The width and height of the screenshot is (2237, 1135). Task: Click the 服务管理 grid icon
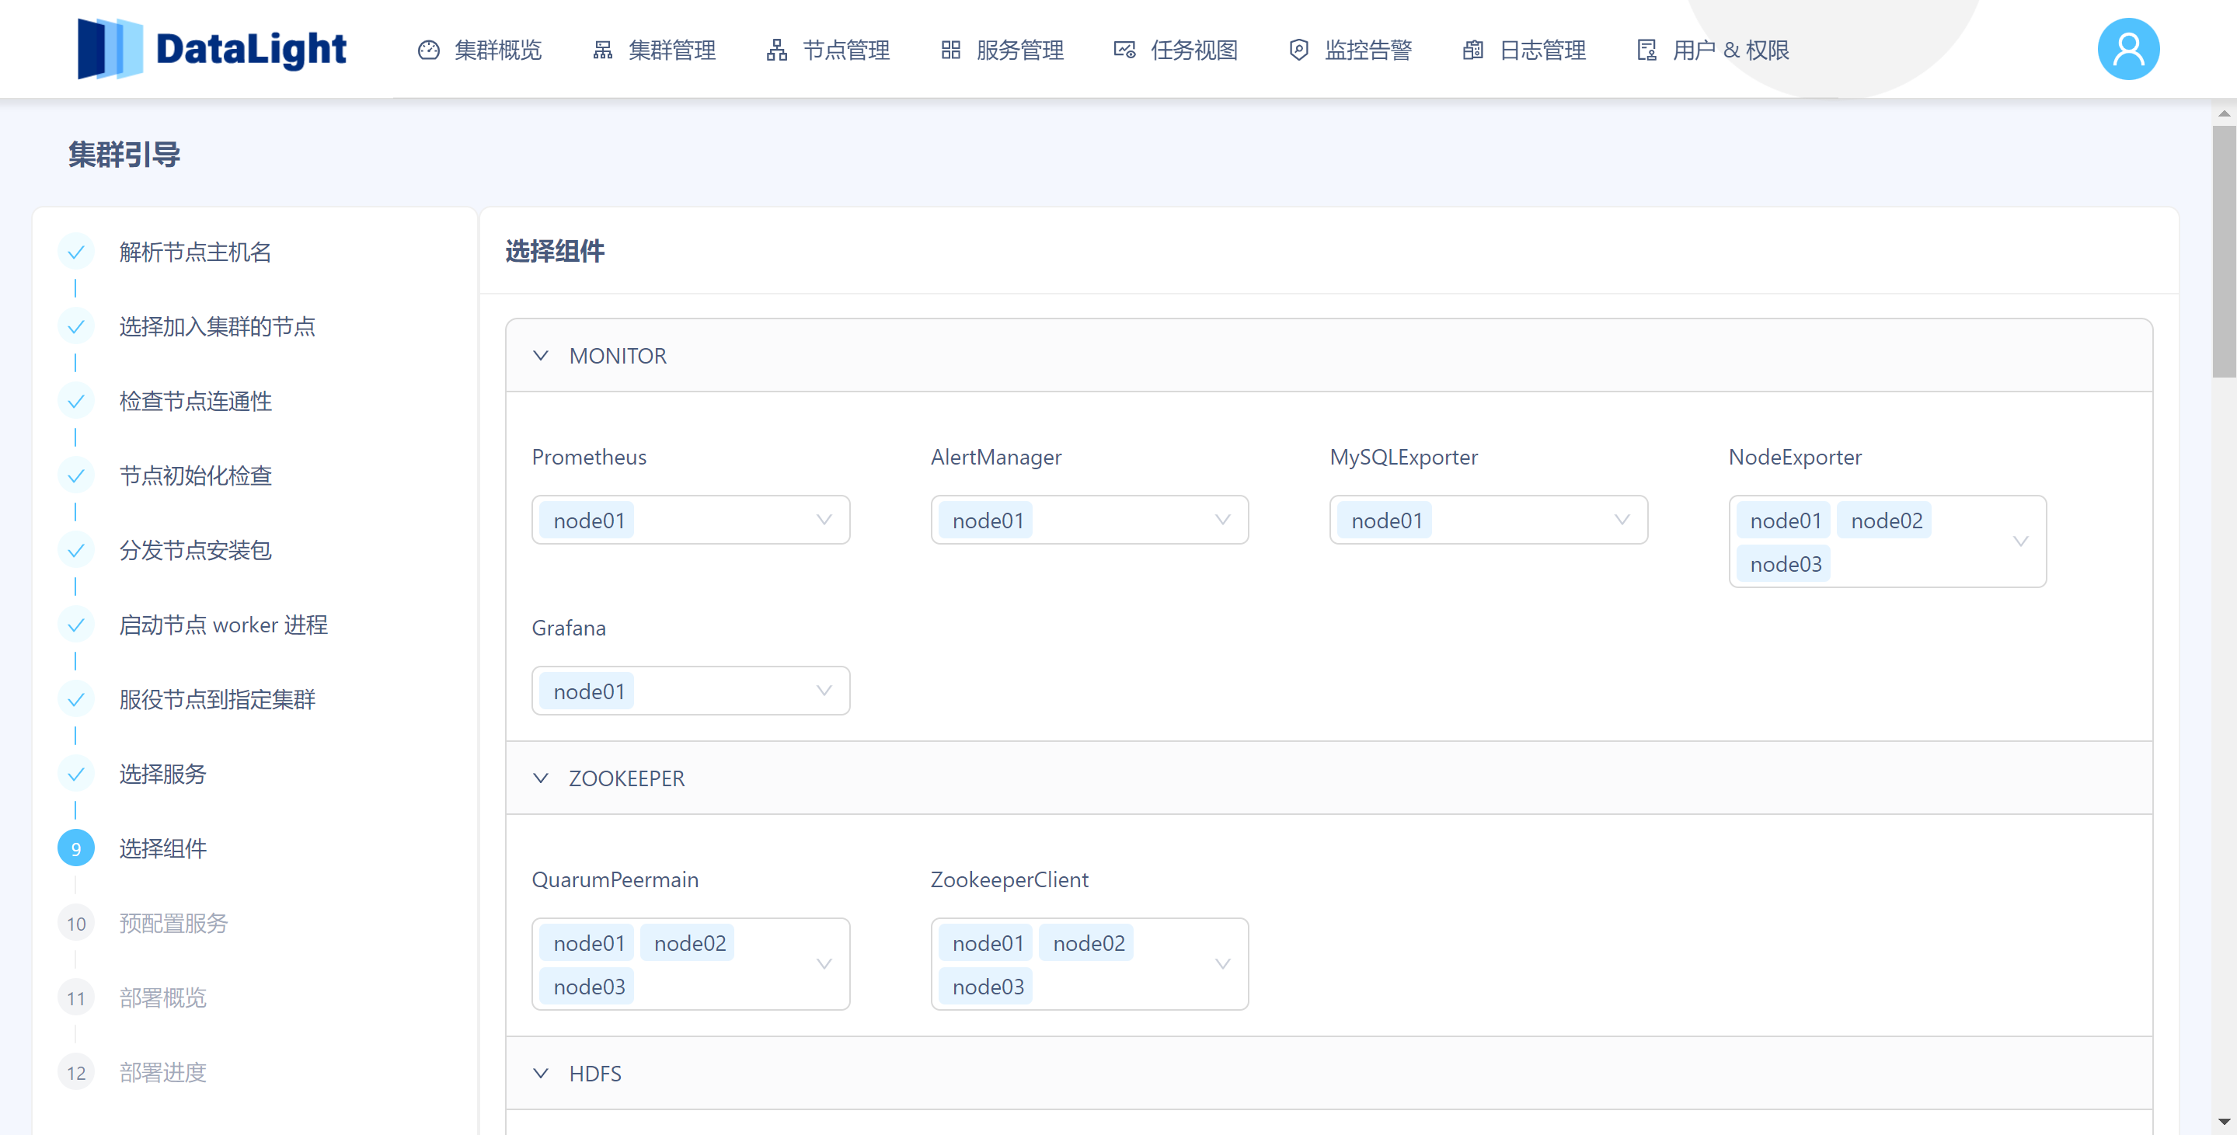point(951,50)
